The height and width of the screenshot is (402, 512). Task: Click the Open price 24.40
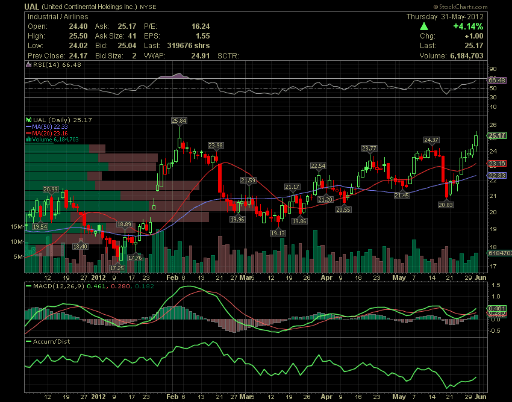coord(78,26)
